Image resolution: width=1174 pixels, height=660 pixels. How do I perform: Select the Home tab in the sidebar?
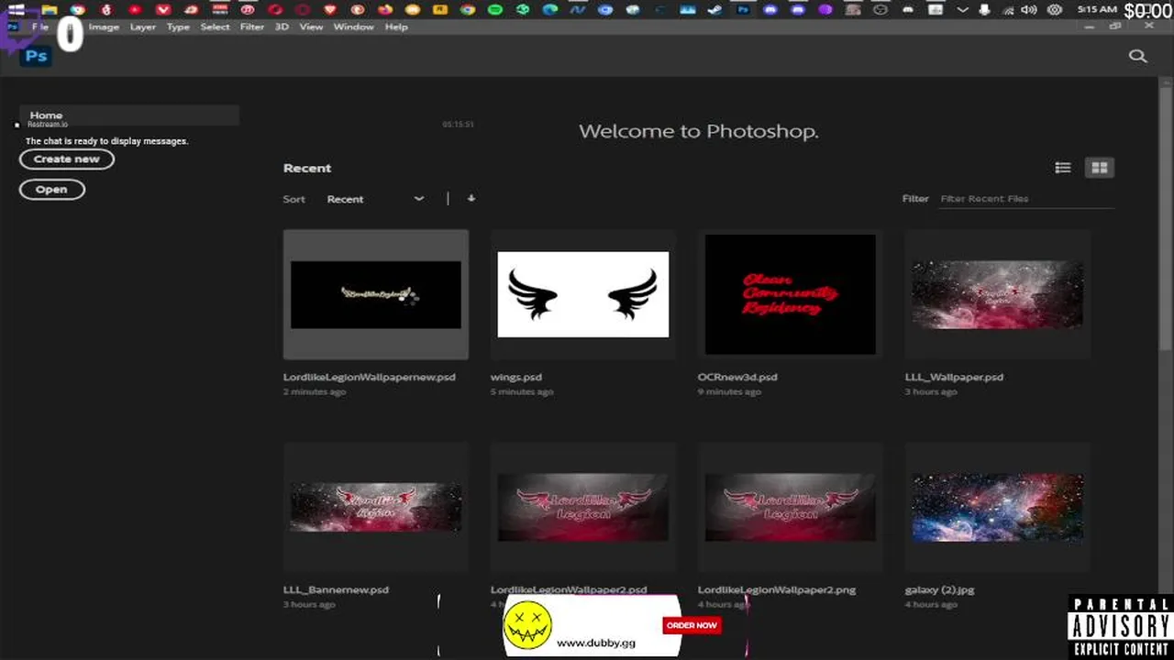pos(128,115)
